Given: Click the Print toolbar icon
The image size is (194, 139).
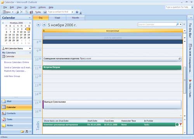Looking at the screenshot, I should point(17,12).
